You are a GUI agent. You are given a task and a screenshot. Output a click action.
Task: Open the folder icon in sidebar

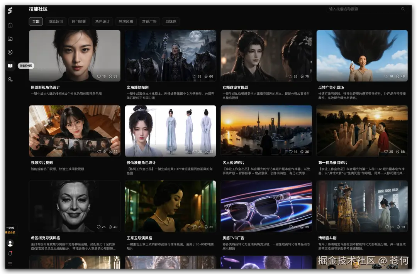tap(10, 39)
